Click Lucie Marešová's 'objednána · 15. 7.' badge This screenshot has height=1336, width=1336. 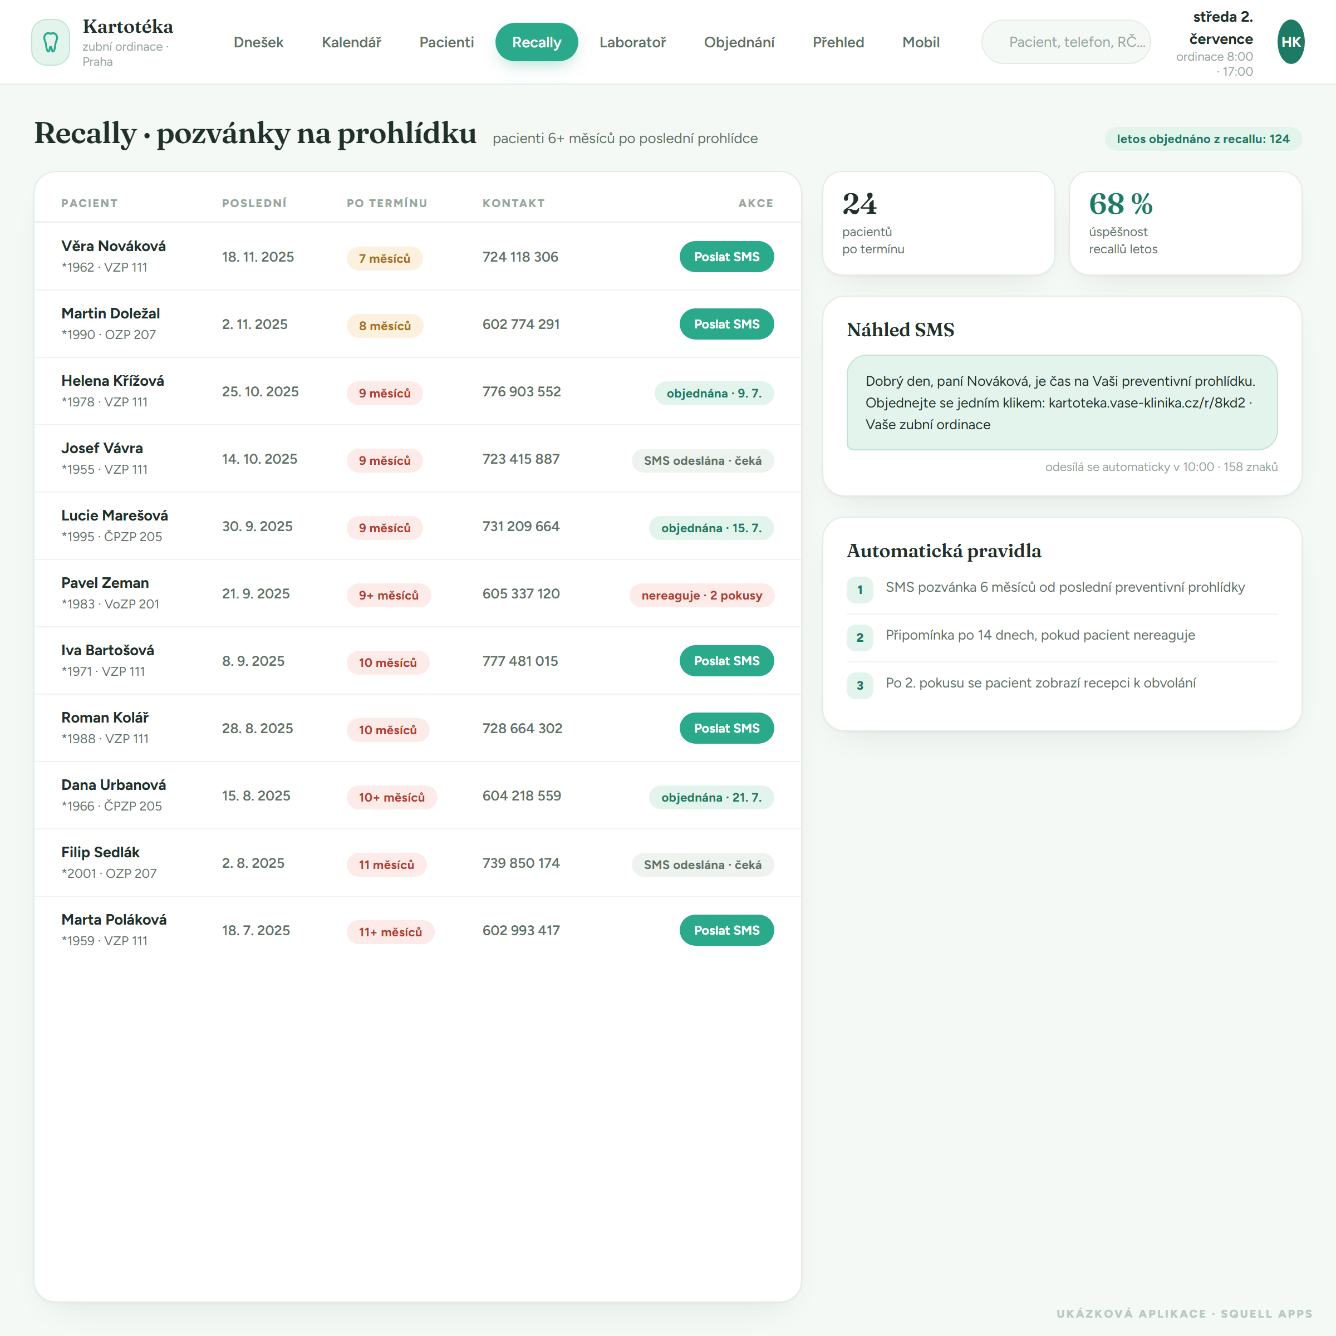coord(711,528)
